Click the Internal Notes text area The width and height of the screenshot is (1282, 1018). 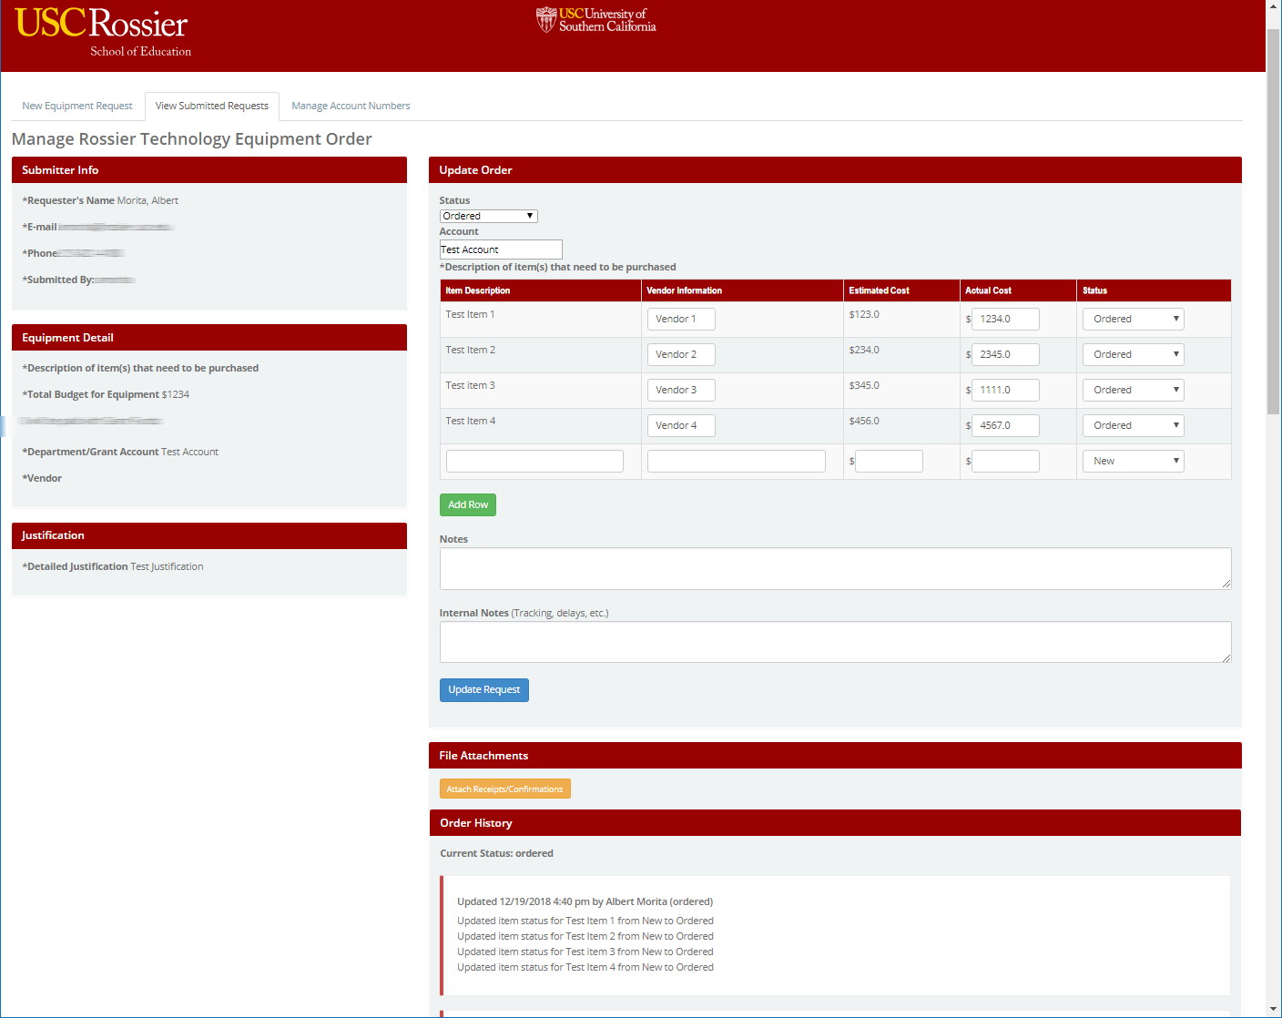pos(835,643)
